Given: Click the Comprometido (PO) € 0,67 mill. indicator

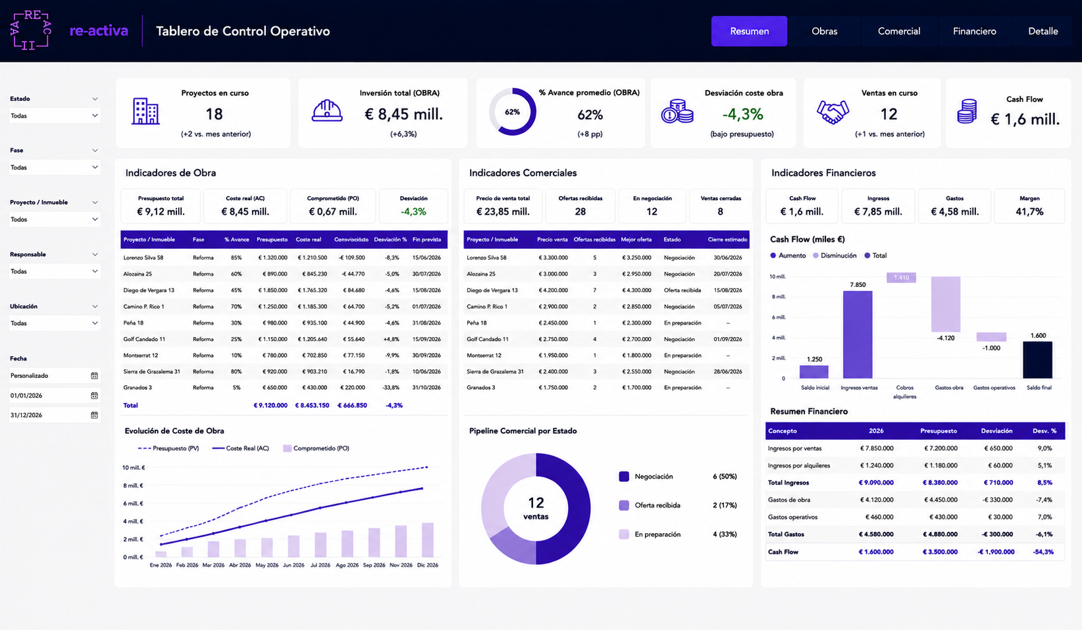Looking at the screenshot, I should point(333,206).
